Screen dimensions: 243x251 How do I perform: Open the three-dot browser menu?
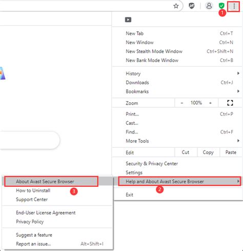point(234,6)
